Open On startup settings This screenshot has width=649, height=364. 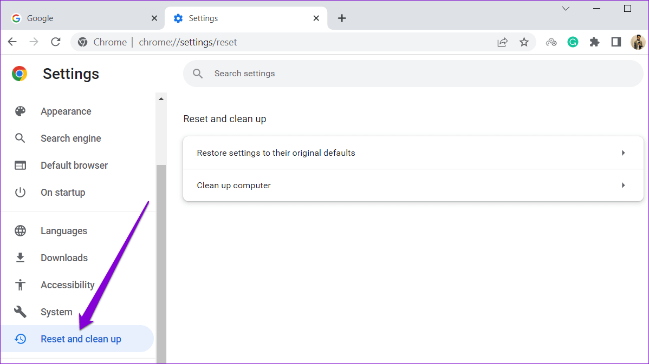[78, 193]
